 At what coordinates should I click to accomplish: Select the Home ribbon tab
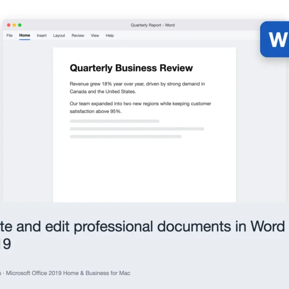pyautogui.click(x=25, y=35)
